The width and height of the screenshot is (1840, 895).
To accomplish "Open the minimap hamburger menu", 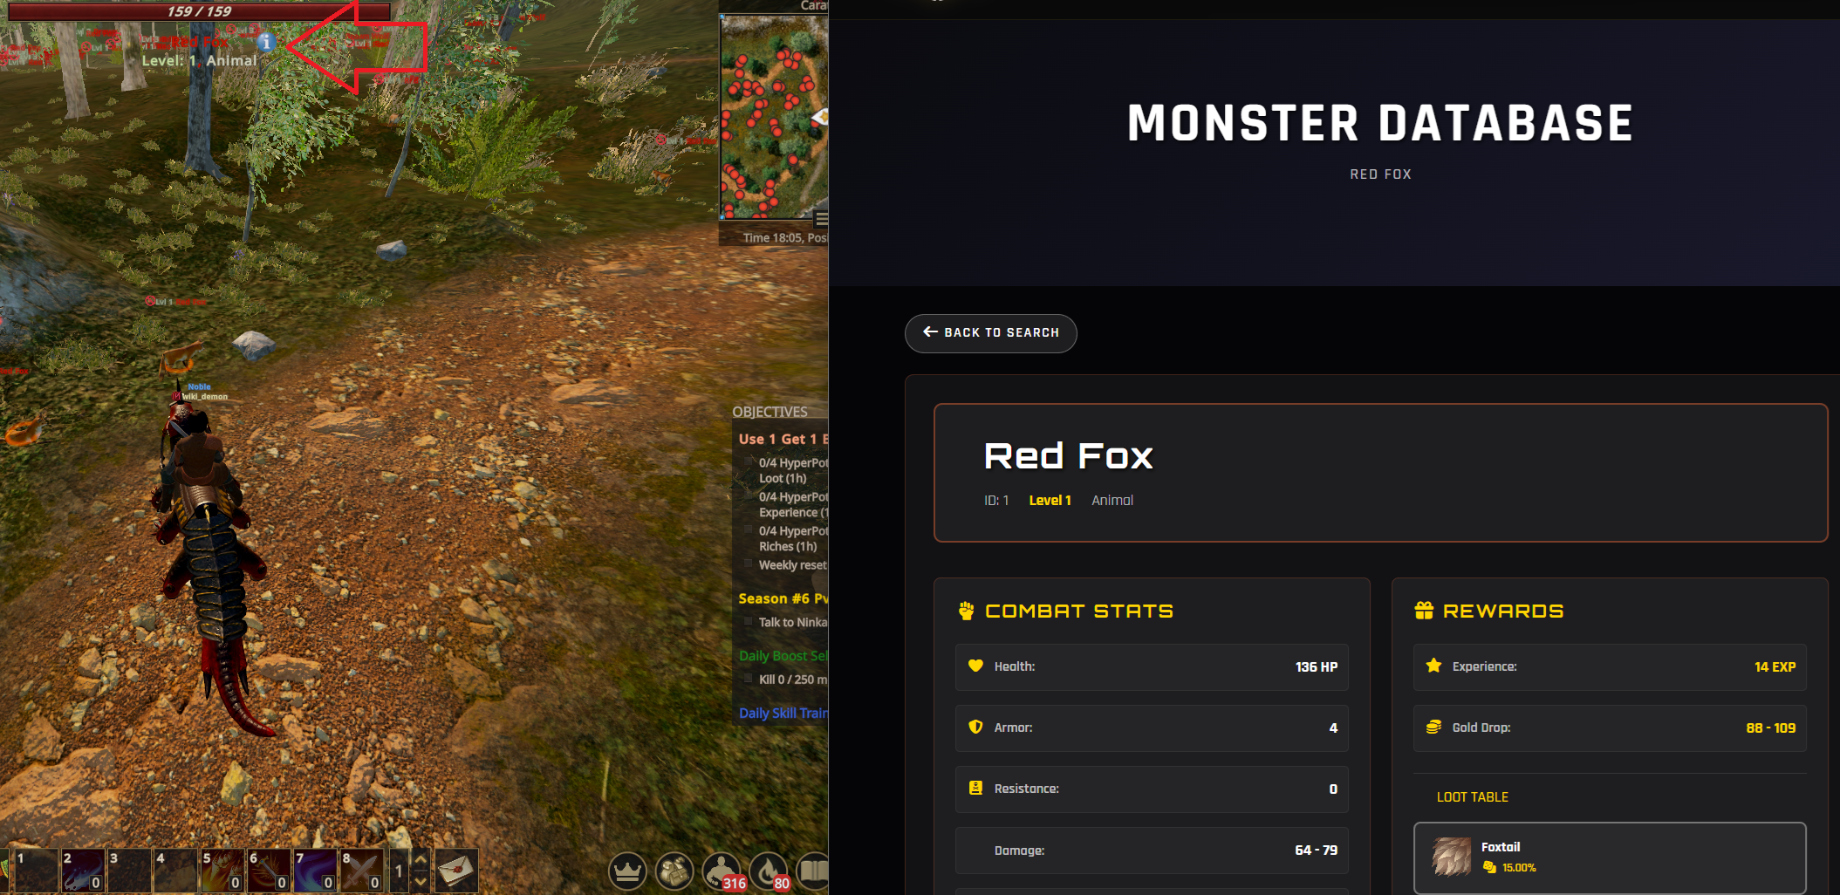I will (x=821, y=218).
